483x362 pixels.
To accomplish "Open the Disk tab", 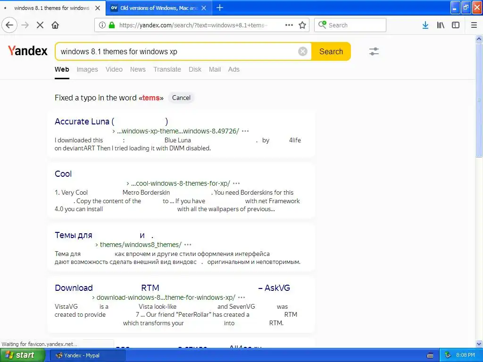I will point(195,70).
